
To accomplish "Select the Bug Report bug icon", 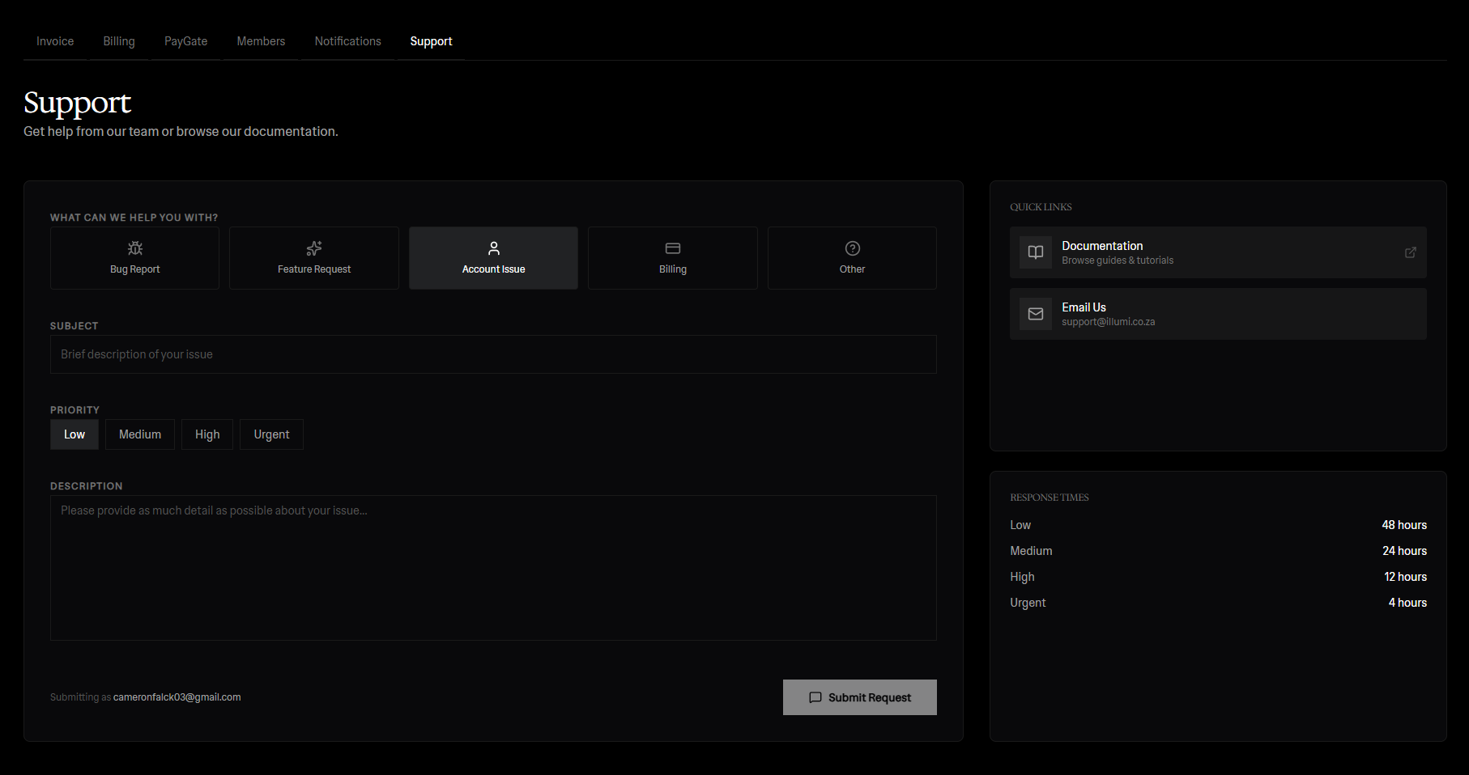I will pos(135,248).
